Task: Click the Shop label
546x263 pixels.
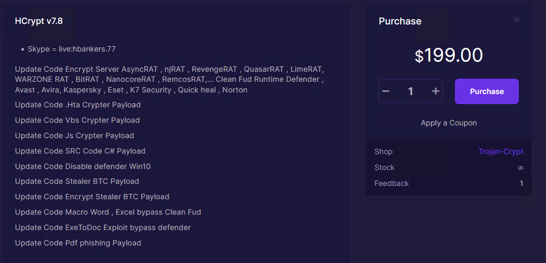Action: coord(384,151)
